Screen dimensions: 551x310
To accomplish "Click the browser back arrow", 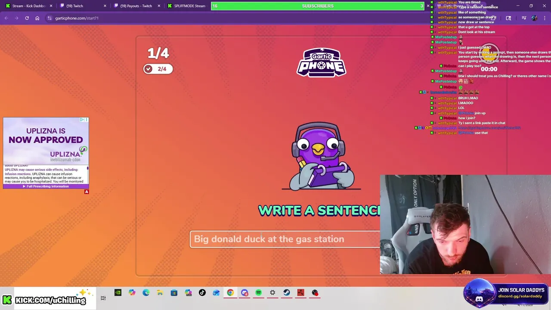I will click(6, 18).
